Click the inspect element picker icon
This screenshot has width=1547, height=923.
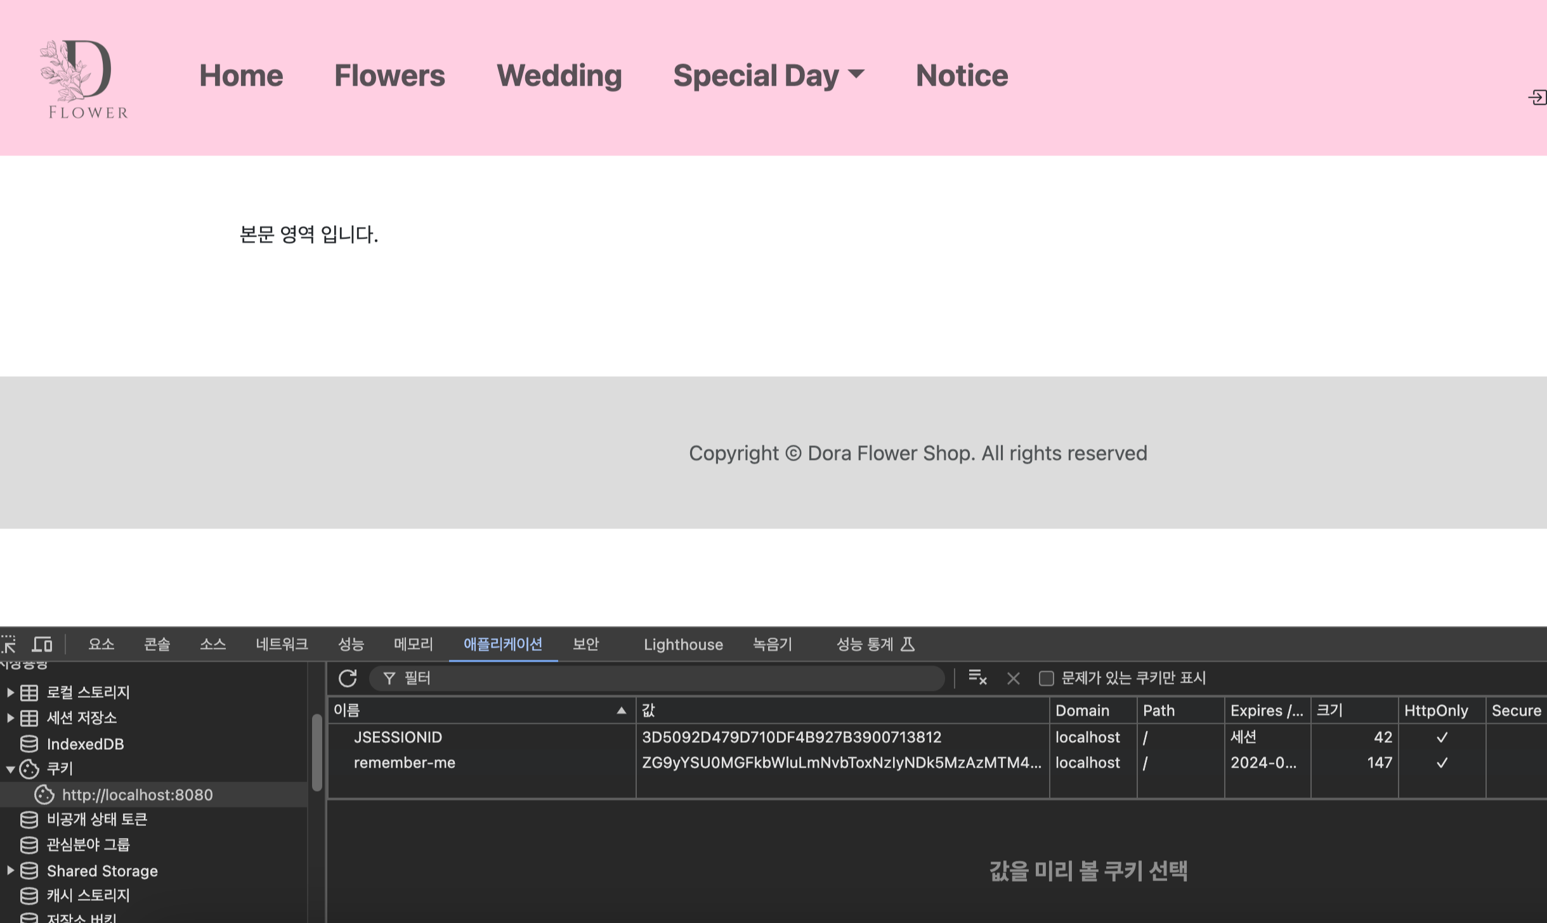click(x=9, y=645)
